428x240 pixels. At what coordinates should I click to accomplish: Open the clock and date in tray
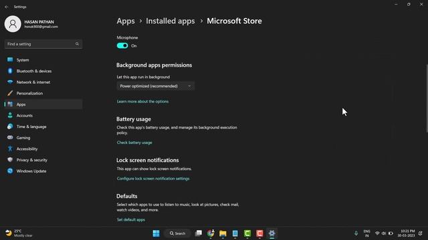(x=406, y=233)
